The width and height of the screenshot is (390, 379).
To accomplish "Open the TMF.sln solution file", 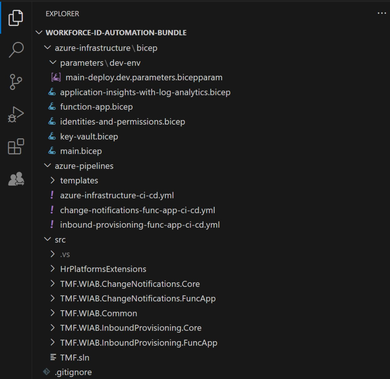I will tap(74, 357).
